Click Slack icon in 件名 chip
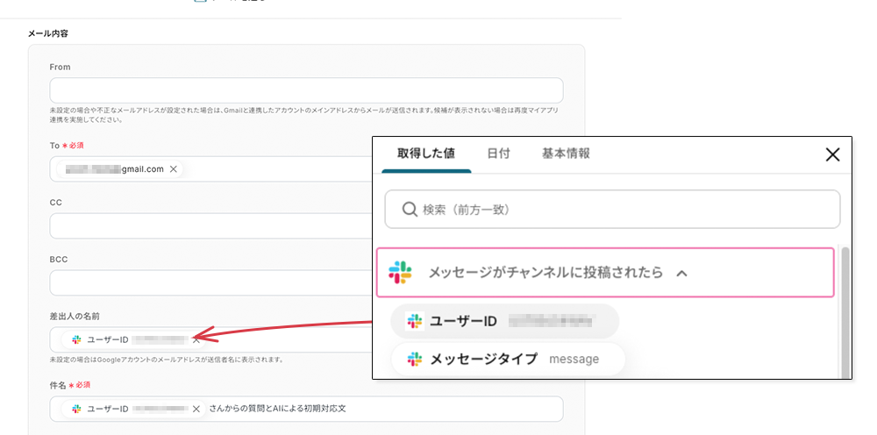 [76, 410]
